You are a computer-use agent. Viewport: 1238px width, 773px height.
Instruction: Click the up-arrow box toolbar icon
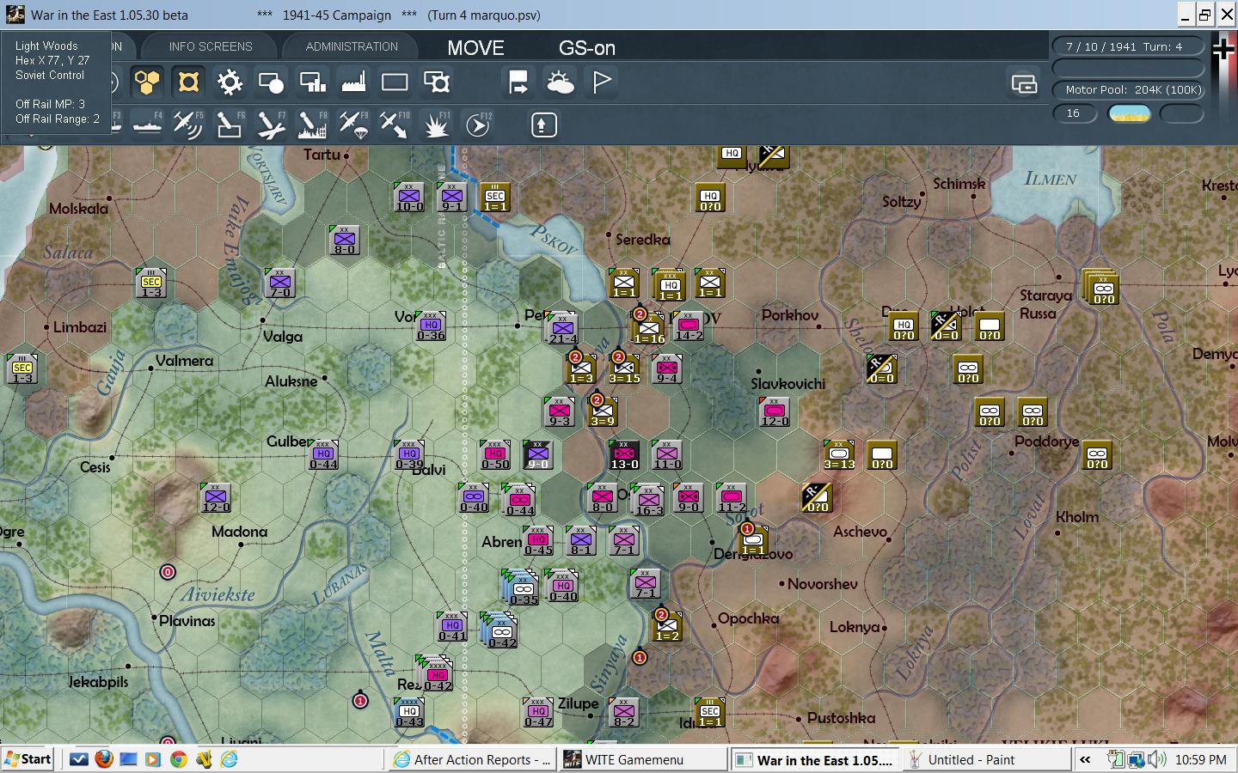point(542,125)
